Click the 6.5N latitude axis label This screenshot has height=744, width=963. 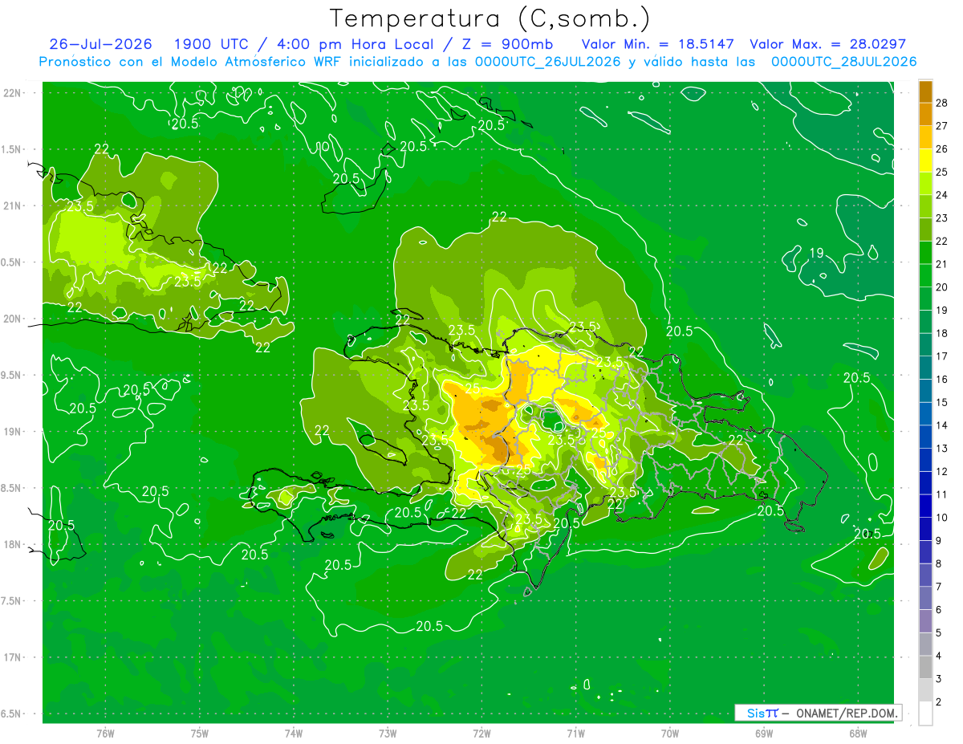(11, 714)
